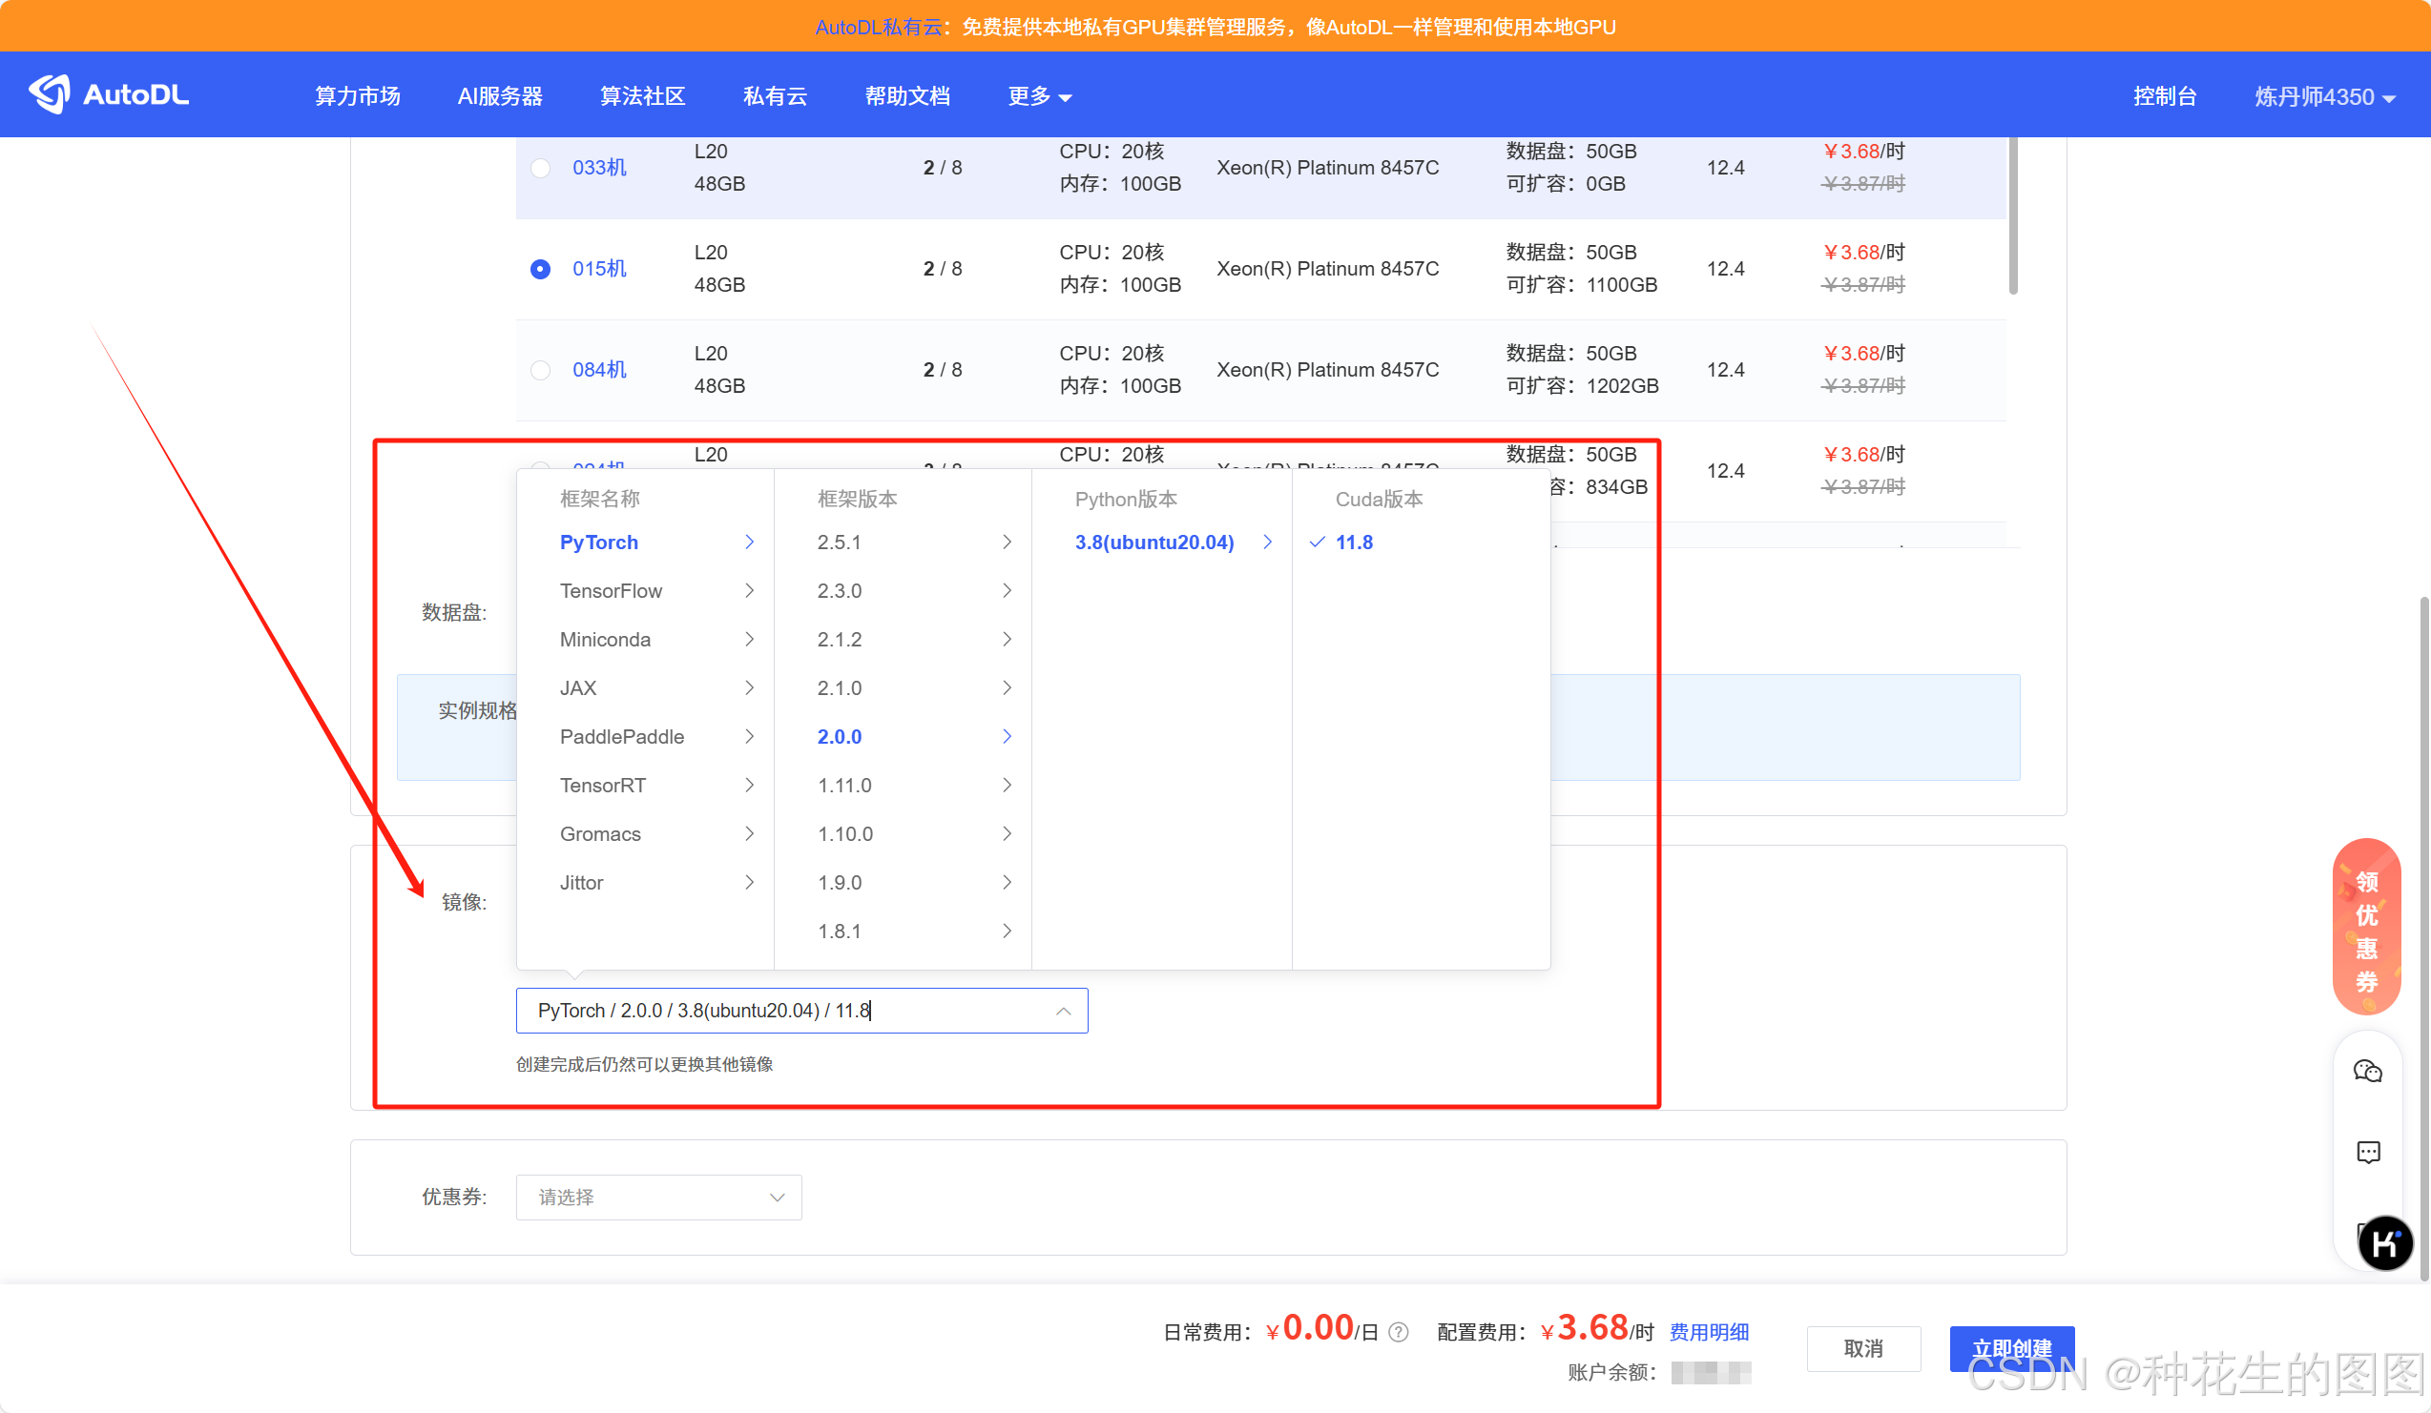This screenshot has width=2431, height=1413.
Task: Expand the 更多 navigation dropdown
Action: pos(1039,96)
